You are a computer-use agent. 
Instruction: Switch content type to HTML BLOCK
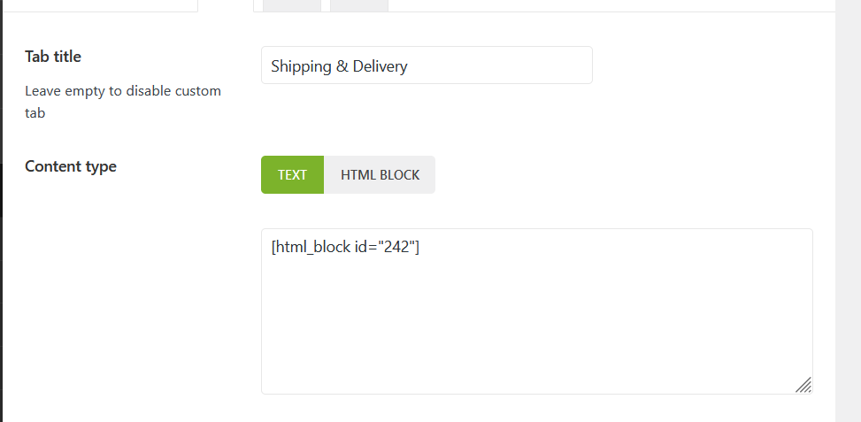click(x=380, y=174)
